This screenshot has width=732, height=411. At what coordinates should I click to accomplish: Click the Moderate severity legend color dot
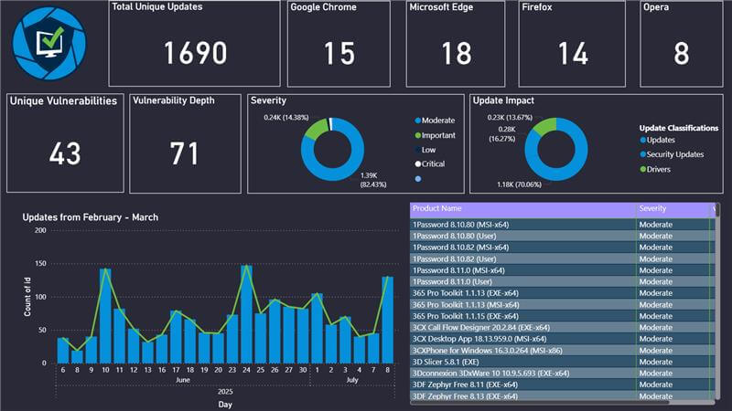(x=418, y=121)
